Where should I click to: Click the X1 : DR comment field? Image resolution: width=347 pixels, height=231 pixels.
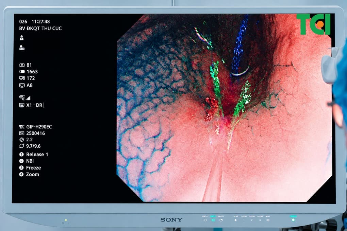[35, 105]
